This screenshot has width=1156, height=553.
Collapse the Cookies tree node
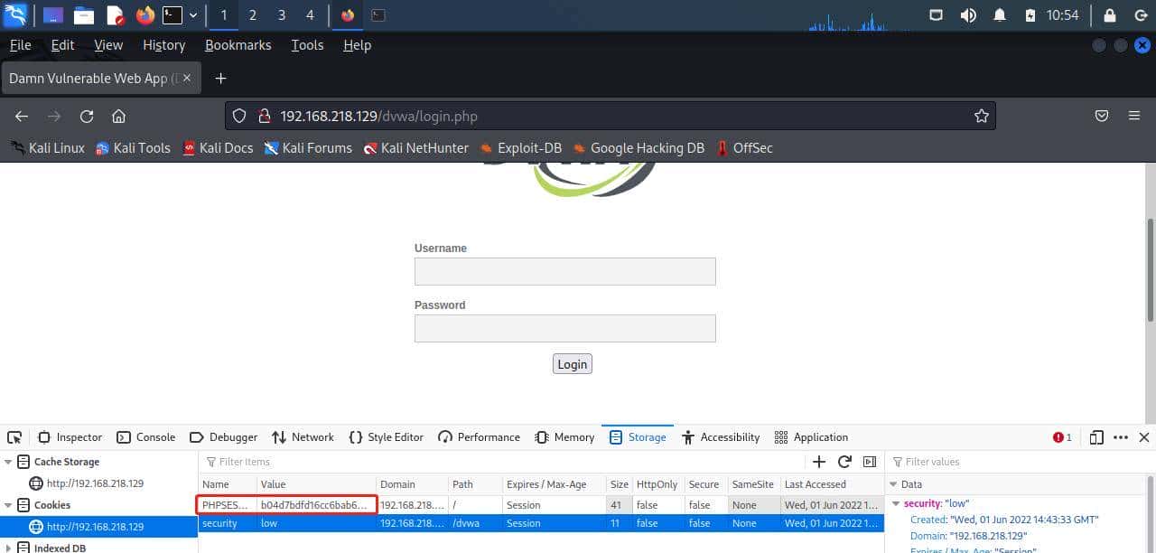8,505
